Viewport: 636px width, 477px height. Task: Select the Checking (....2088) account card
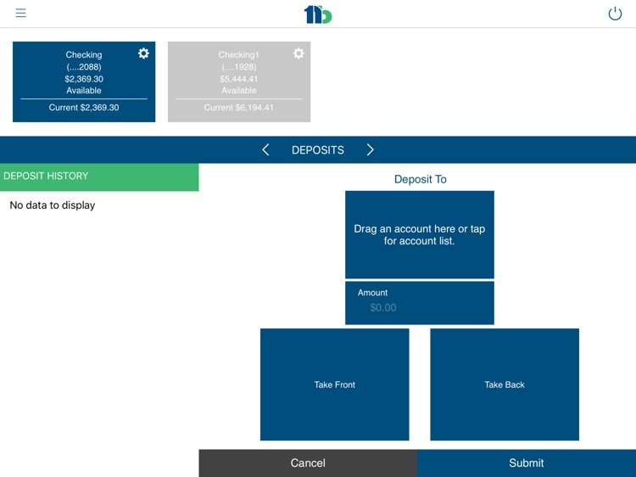84,81
